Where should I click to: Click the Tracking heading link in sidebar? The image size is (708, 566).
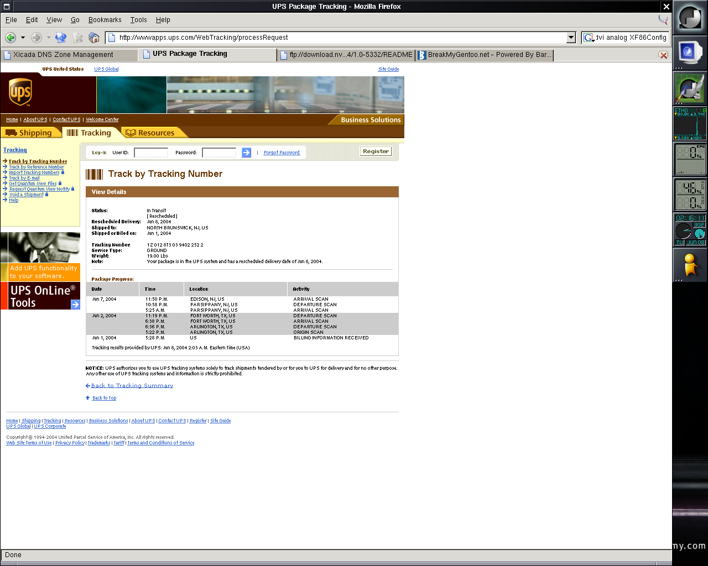click(15, 150)
